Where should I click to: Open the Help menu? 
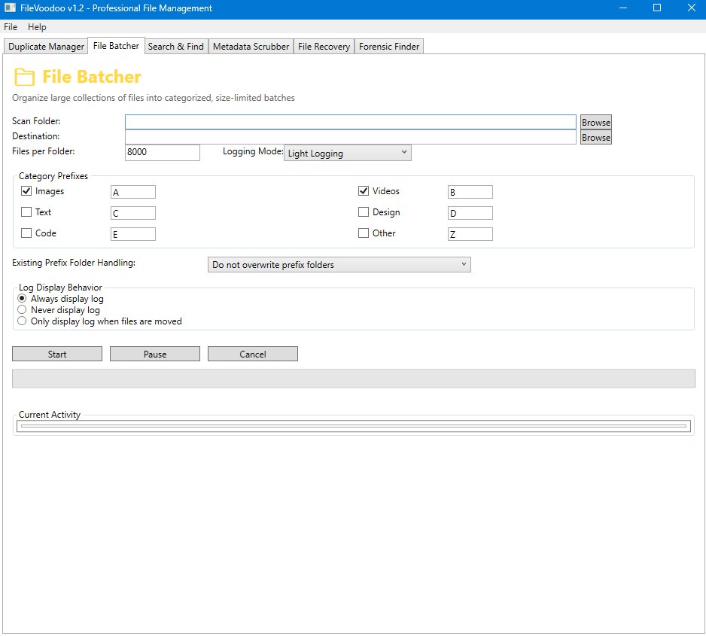click(36, 26)
